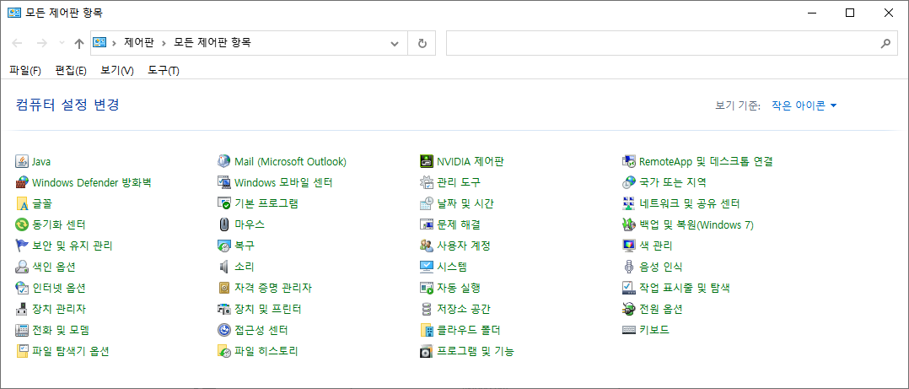Viewport: 909px width, 389px height.
Task: Click the 전화 및 모뎀 phone icon
Action: coord(22,330)
